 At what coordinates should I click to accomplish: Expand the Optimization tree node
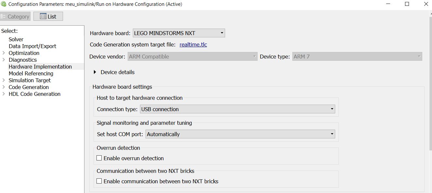[x=4, y=53]
